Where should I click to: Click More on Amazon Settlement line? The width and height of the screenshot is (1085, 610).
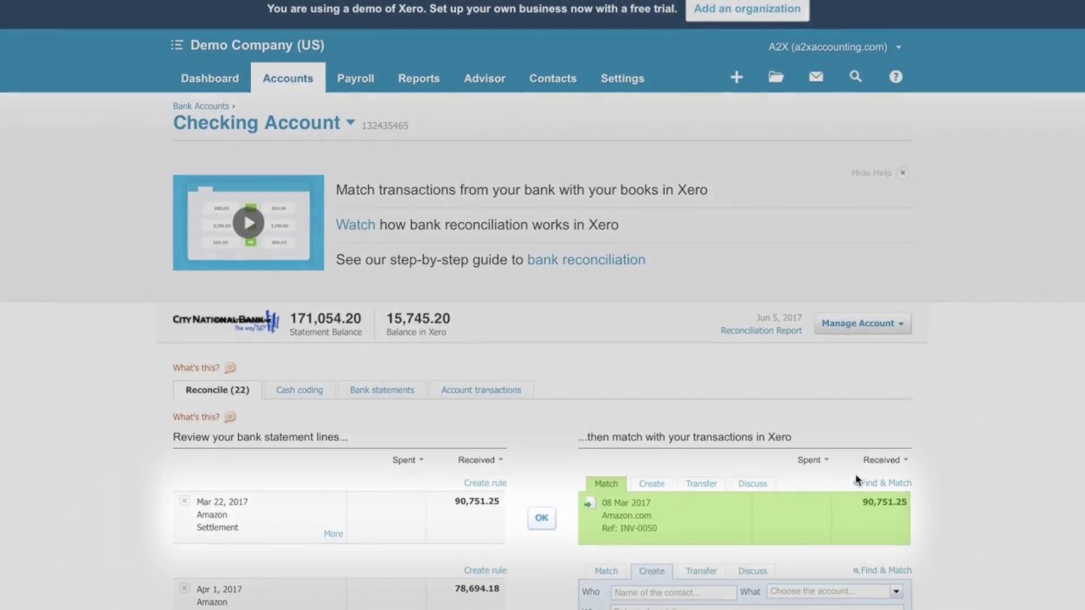coord(333,534)
